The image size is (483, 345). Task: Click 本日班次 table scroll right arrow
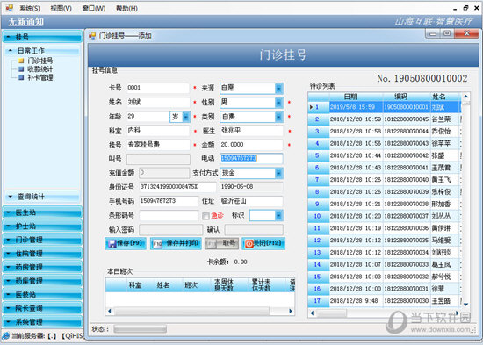pos(291,311)
